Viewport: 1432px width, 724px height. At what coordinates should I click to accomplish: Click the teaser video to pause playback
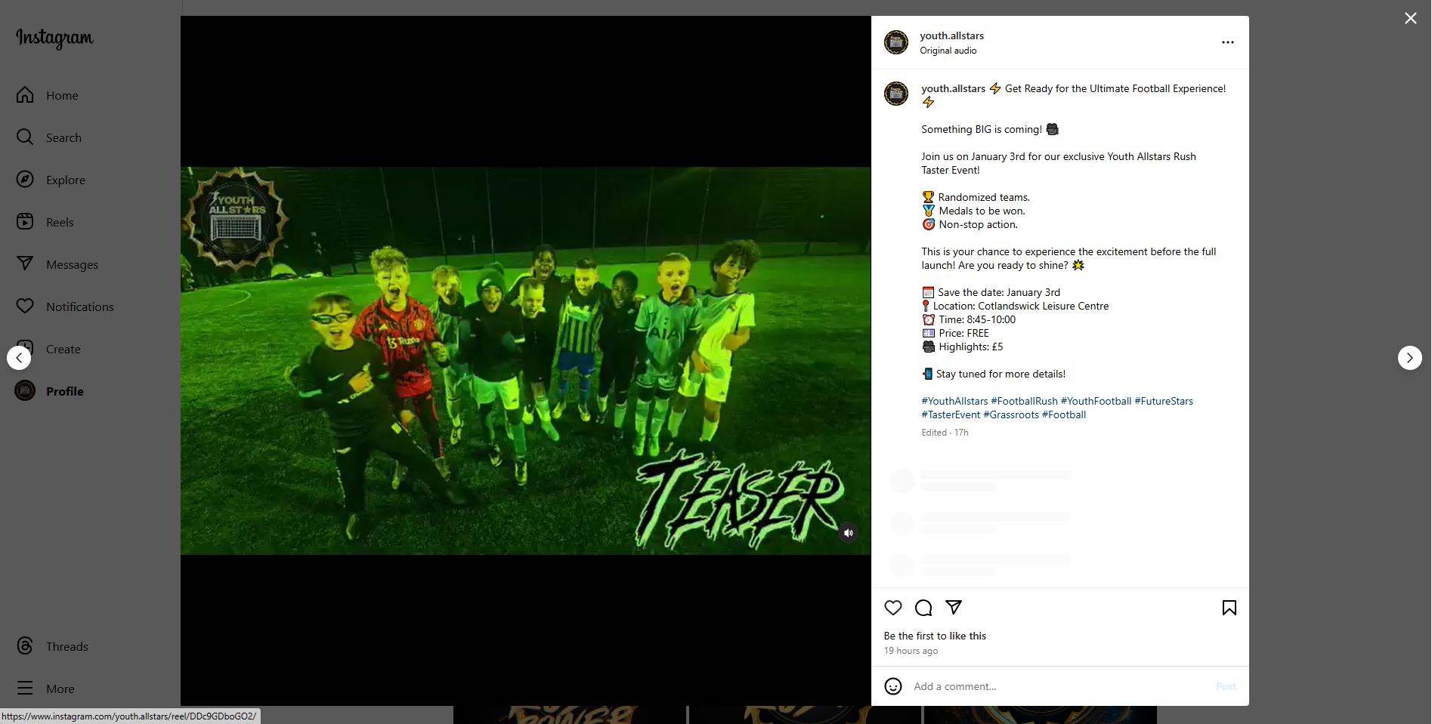[x=525, y=361]
